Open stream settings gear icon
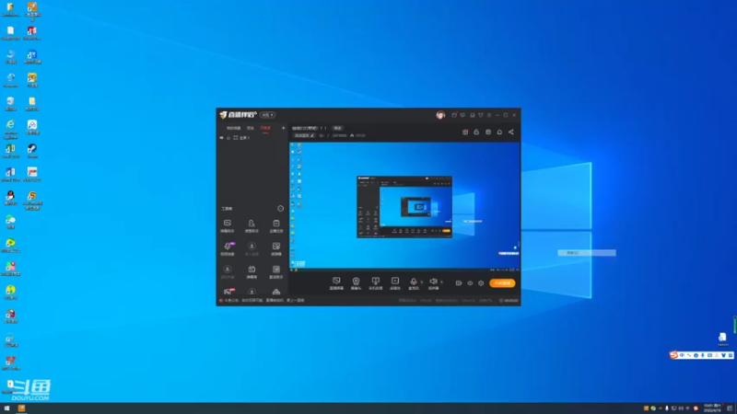The image size is (737, 414). 481,283
